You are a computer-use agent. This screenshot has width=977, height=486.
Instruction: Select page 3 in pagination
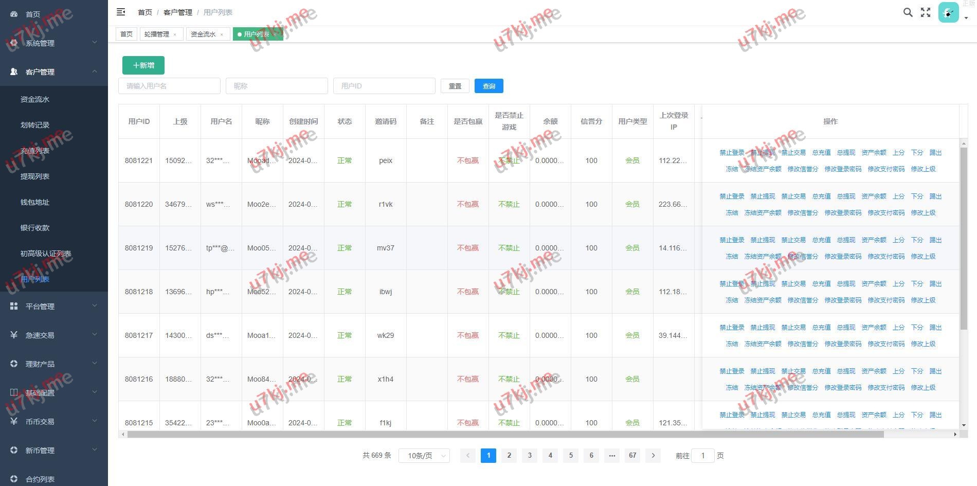[x=530, y=455]
